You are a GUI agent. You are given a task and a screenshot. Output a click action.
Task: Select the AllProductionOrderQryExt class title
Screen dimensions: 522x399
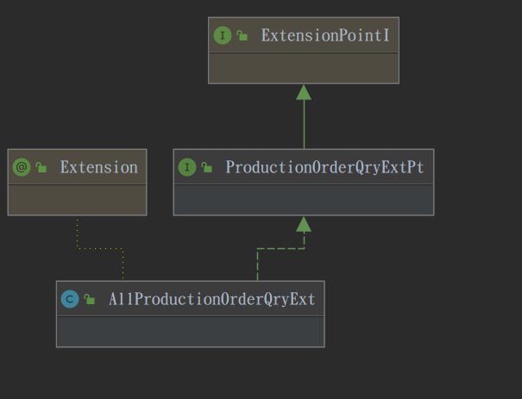[x=212, y=299]
